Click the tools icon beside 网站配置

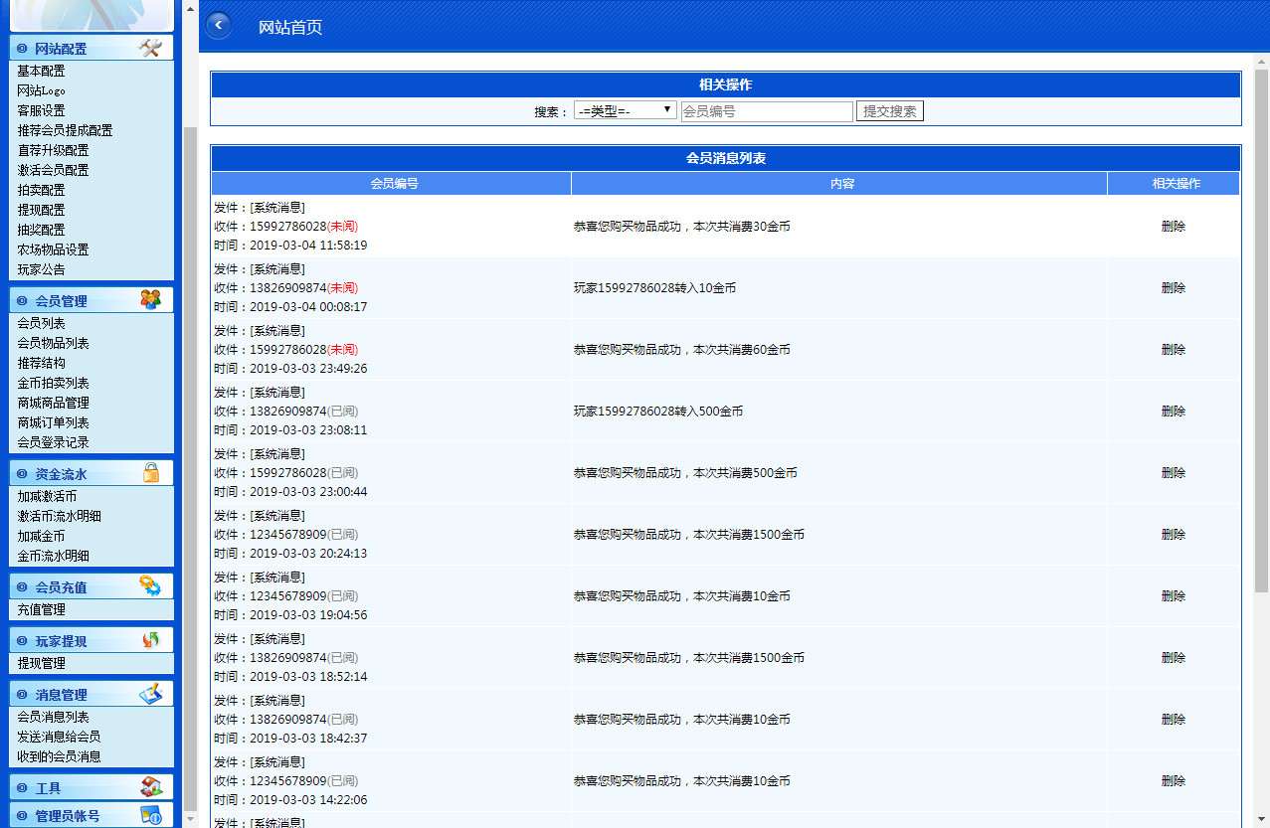click(150, 48)
